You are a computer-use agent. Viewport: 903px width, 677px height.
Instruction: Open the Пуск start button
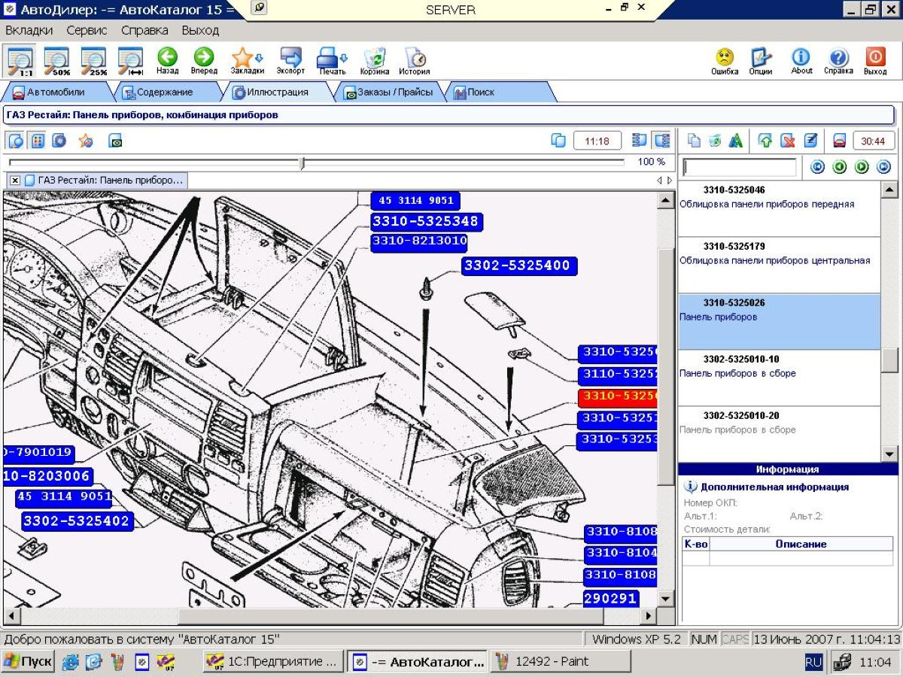coord(28,662)
